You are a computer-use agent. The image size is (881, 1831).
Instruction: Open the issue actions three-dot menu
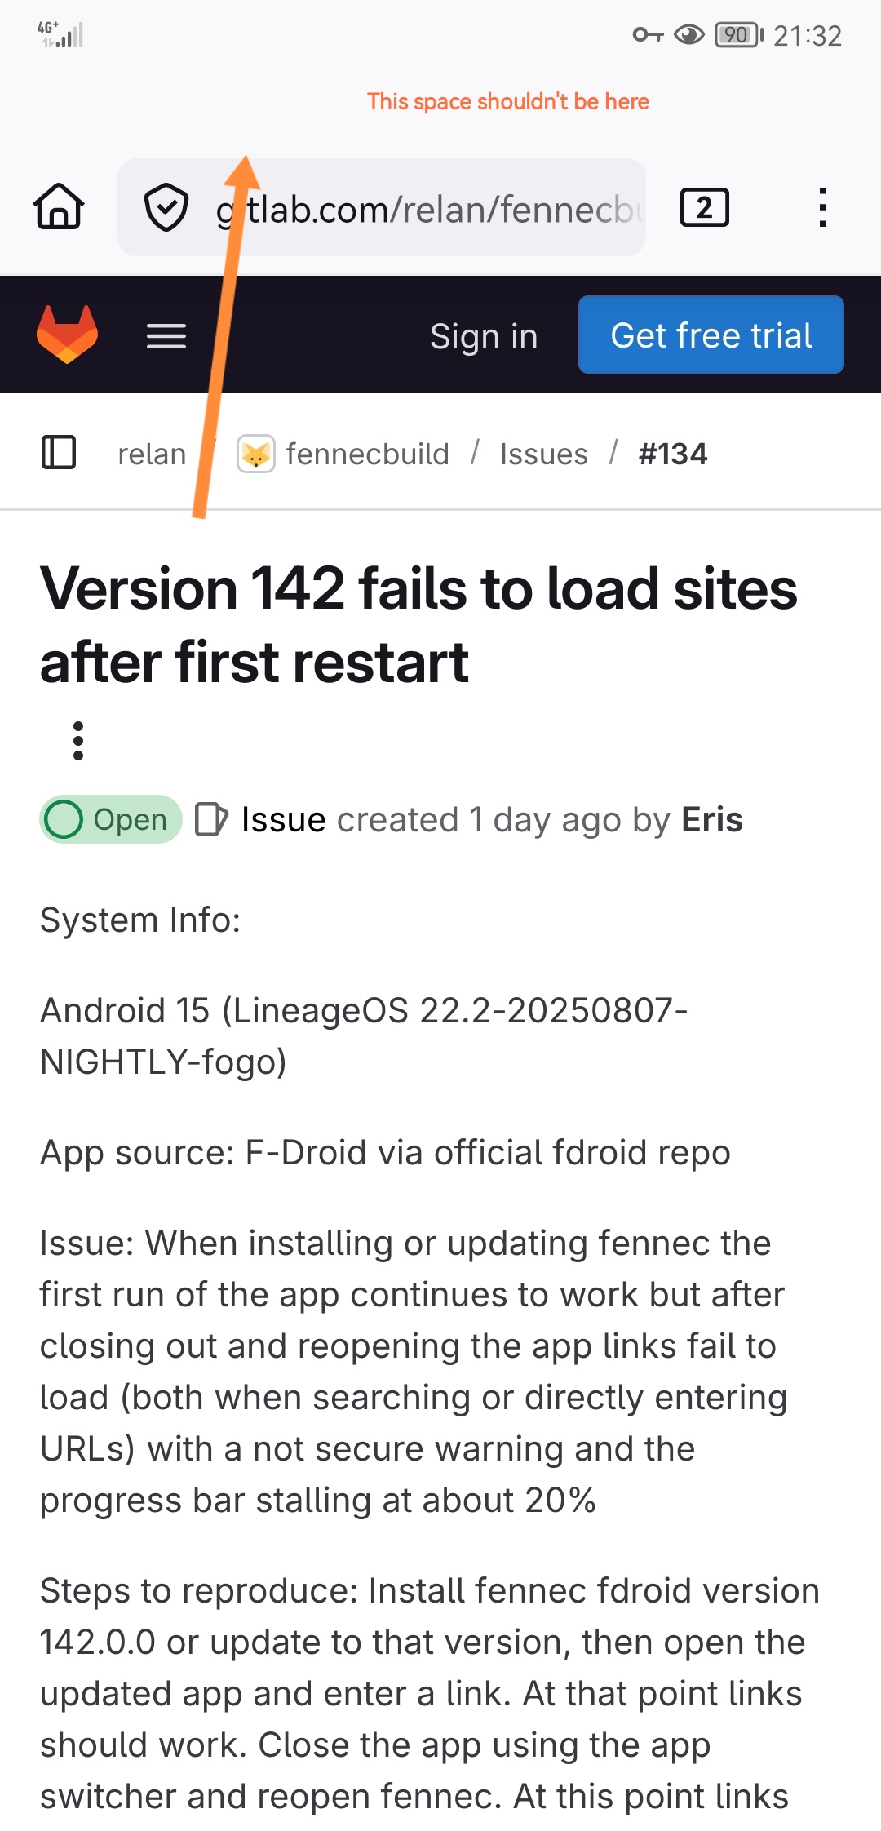pyautogui.click(x=78, y=741)
